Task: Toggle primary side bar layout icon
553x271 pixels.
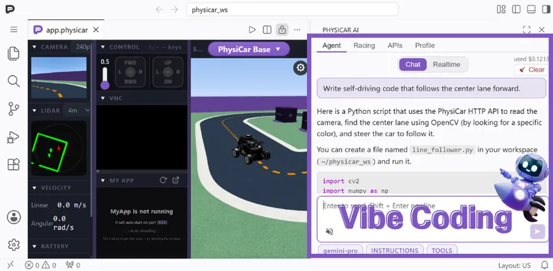Action: tap(516, 10)
